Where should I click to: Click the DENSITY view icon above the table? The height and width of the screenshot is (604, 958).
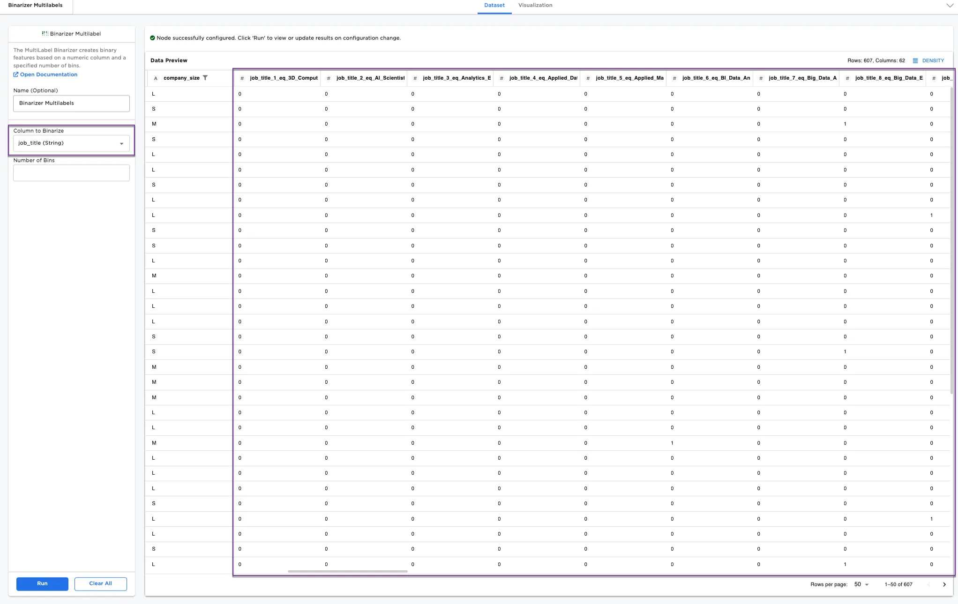915,60
